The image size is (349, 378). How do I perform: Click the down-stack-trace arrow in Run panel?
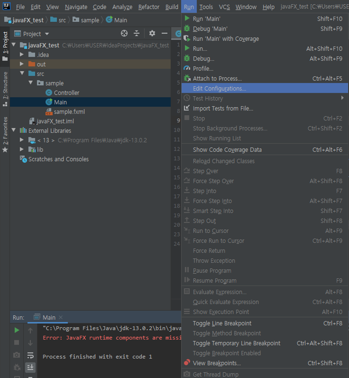pyautogui.click(x=30, y=342)
